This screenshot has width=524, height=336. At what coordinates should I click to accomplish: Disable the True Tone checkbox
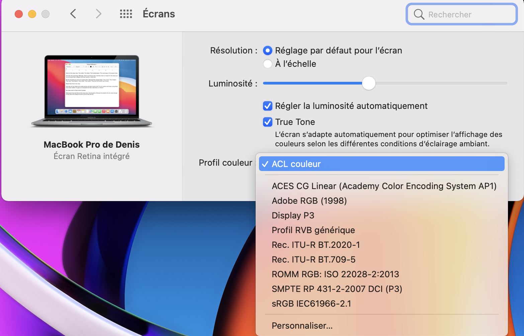coord(268,122)
